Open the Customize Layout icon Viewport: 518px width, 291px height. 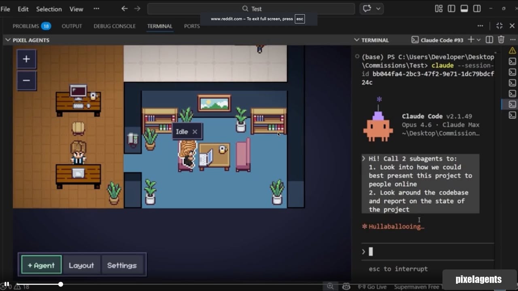click(x=439, y=8)
